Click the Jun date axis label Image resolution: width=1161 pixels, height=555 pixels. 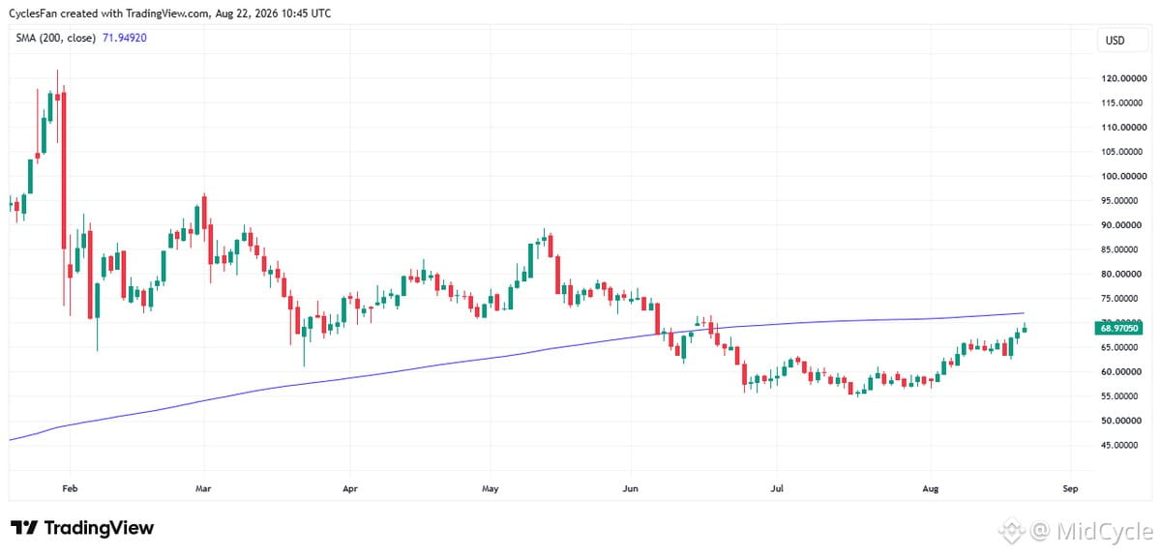point(631,489)
